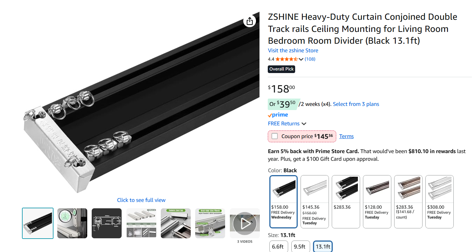The image size is (476, 252).
Task: View the weight gauge test thumbnail
Action: click(x=72, y=223)
